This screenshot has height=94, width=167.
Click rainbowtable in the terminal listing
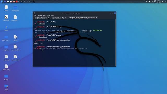[87, 32]
